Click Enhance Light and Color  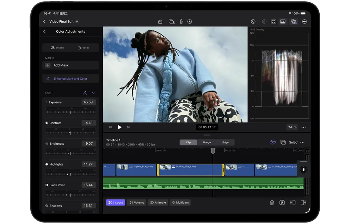coord(70,79)
